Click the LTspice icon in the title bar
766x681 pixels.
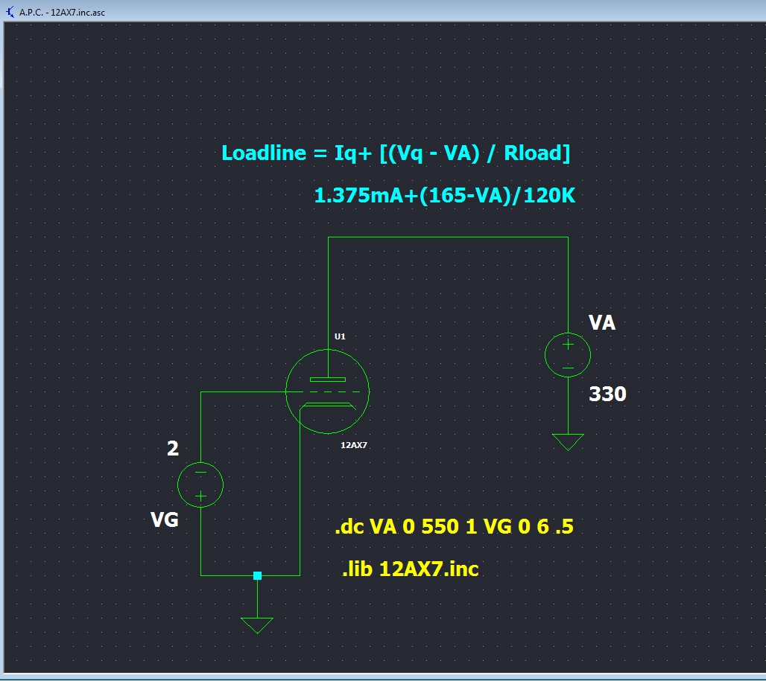click(10, 11)
